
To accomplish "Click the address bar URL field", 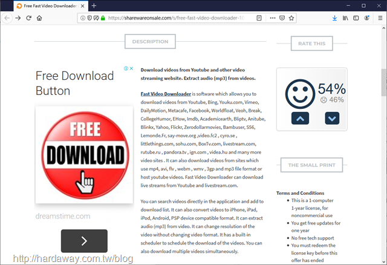I will pyautogui.click(x=176, y=18).
